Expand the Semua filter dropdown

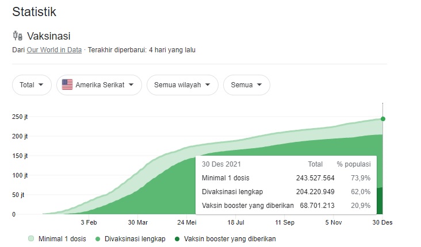(246, 85)
